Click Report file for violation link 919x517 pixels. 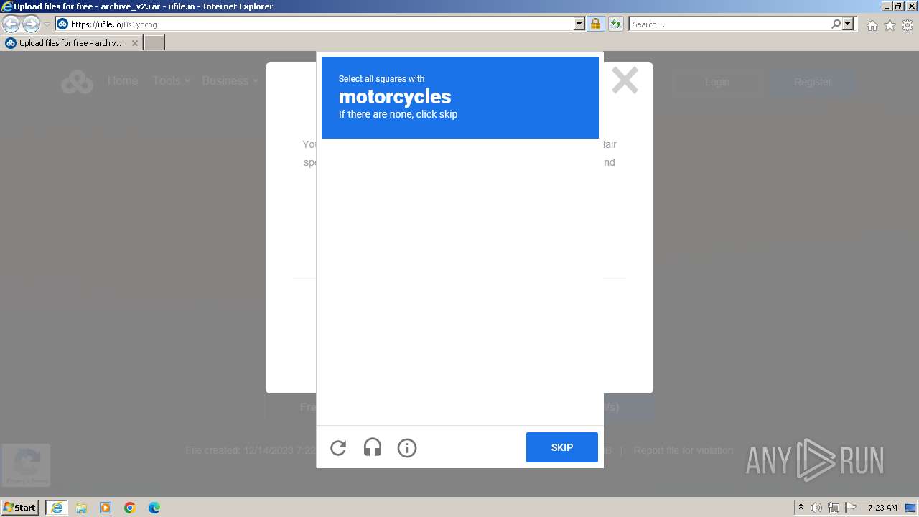coord(684,450)
